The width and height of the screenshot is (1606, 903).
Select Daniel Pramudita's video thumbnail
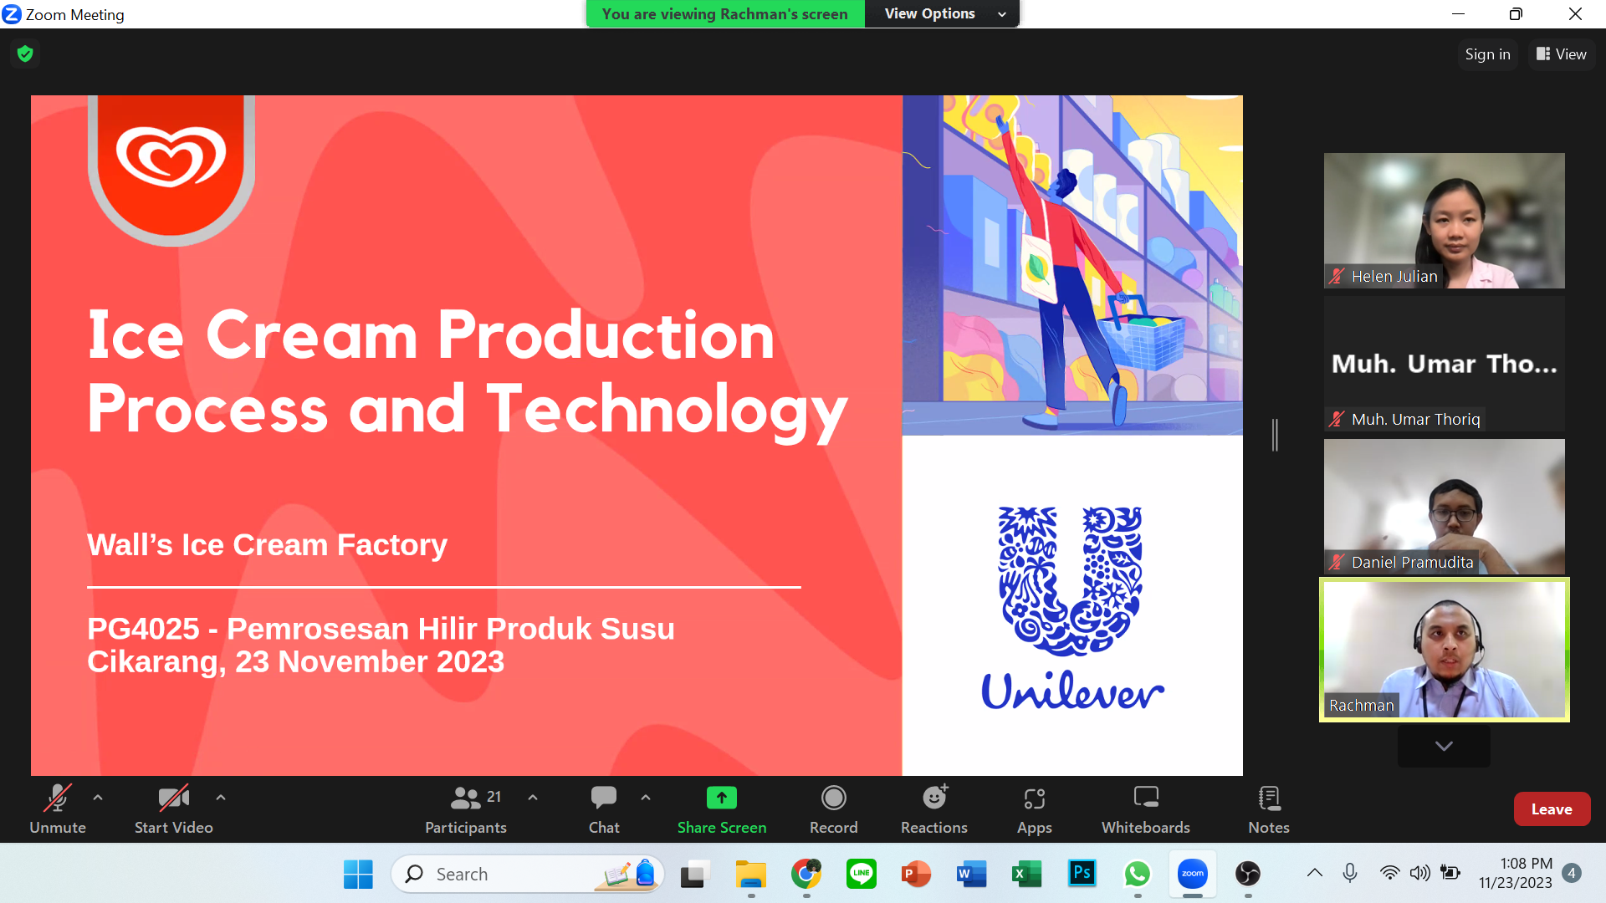1444,507
